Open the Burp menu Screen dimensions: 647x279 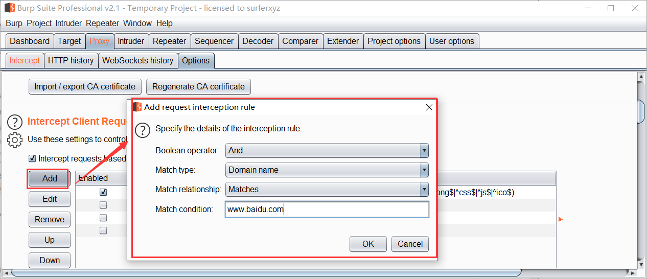coord(14,24)
